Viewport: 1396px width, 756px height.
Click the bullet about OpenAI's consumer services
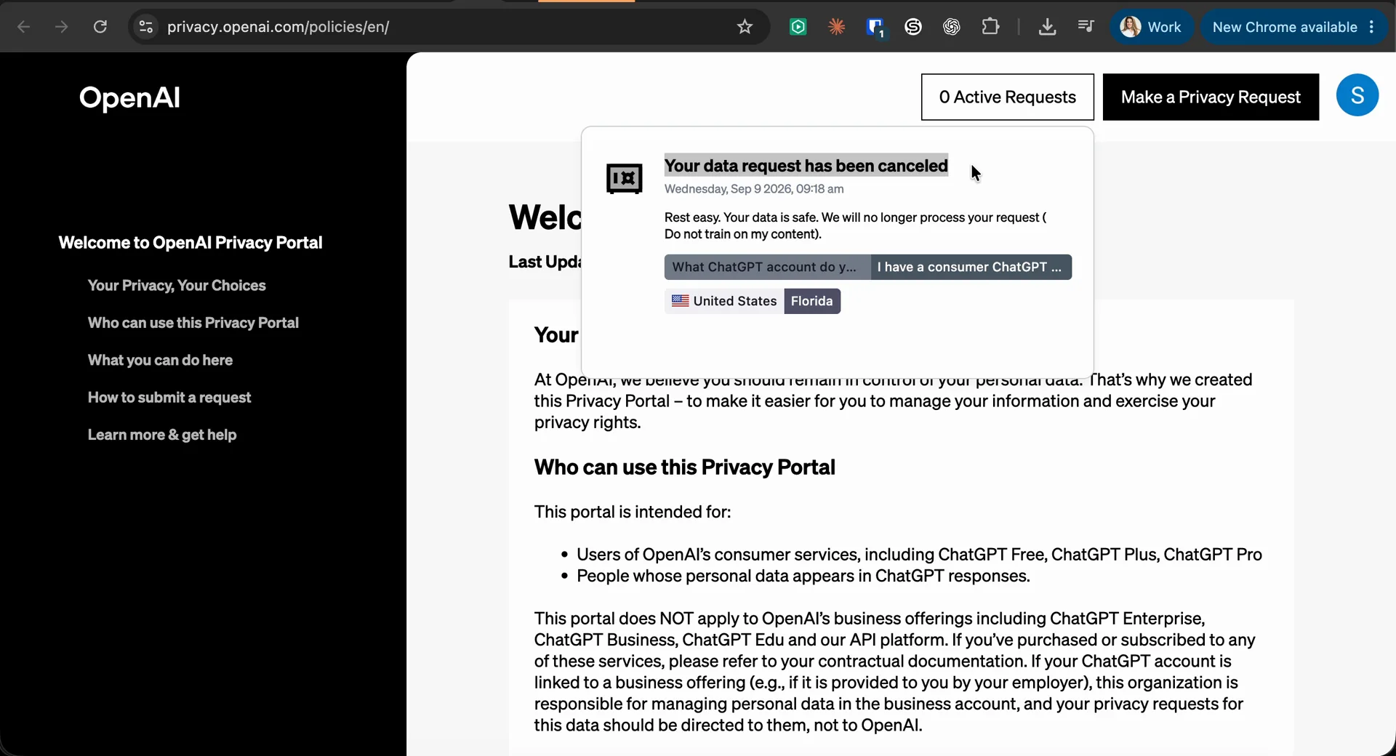[x=919, y=555]
